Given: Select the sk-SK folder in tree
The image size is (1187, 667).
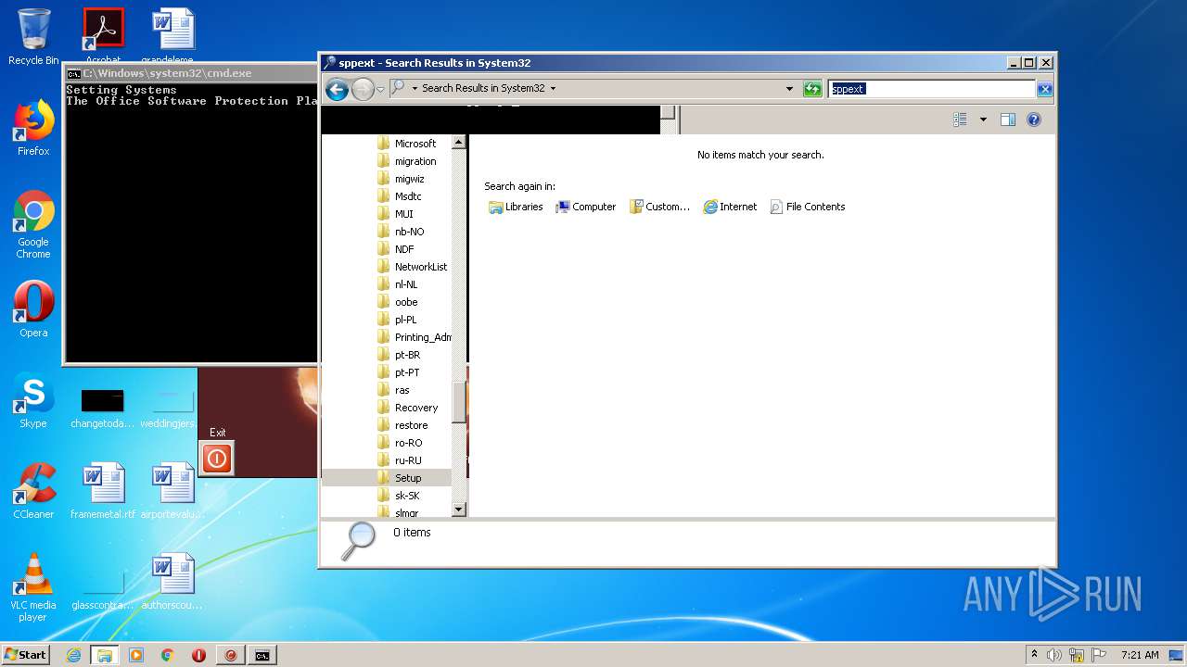Looking at the screenshot, I should (x=399, y=496).
